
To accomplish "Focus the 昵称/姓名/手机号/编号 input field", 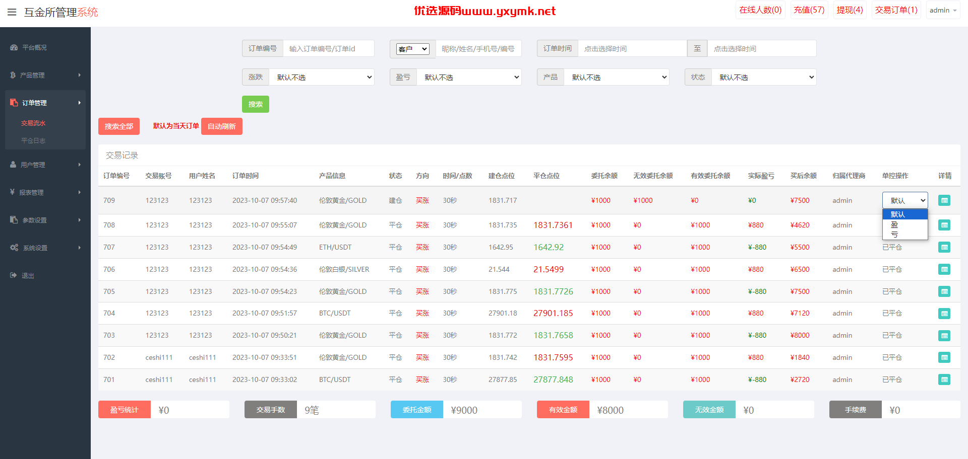I will [x=478, y=49].
